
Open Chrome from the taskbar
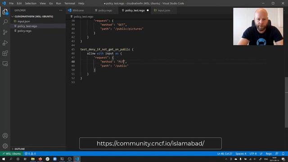(x=47, y=159)
